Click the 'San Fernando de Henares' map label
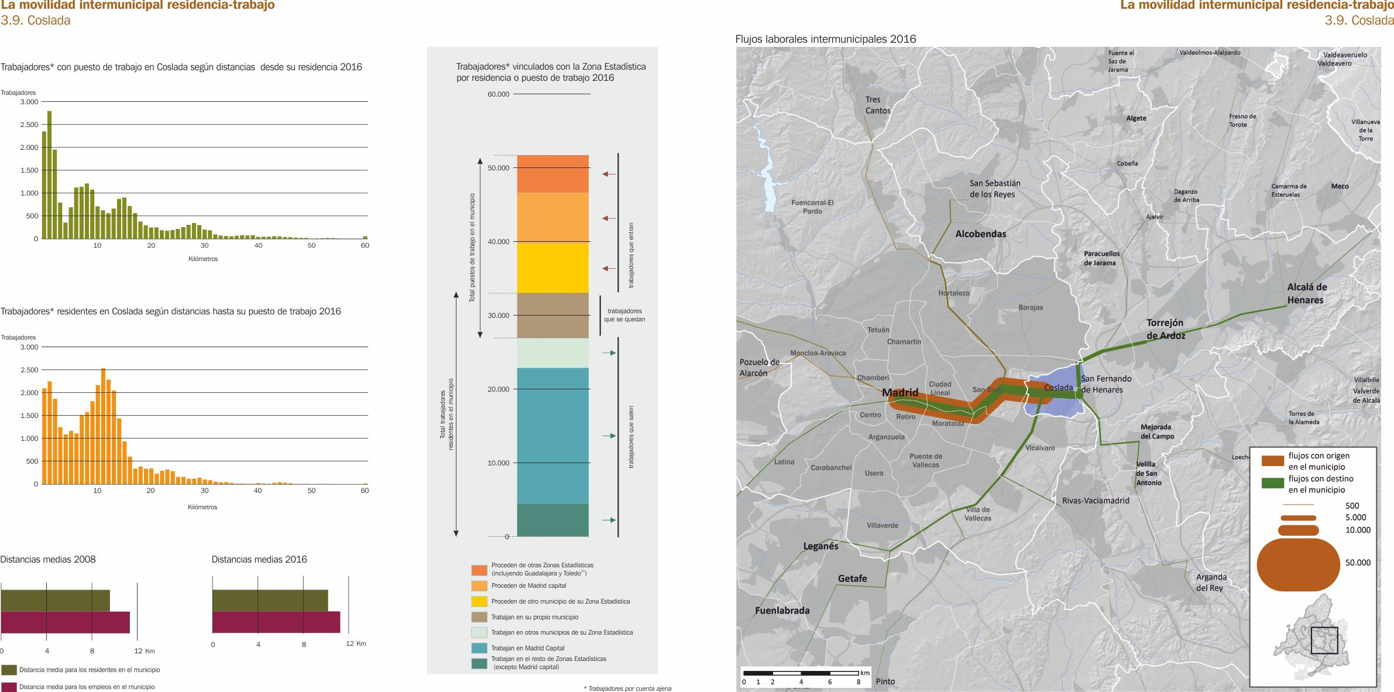Screen dimensions: 1394x692 (x=1106, y=384)
